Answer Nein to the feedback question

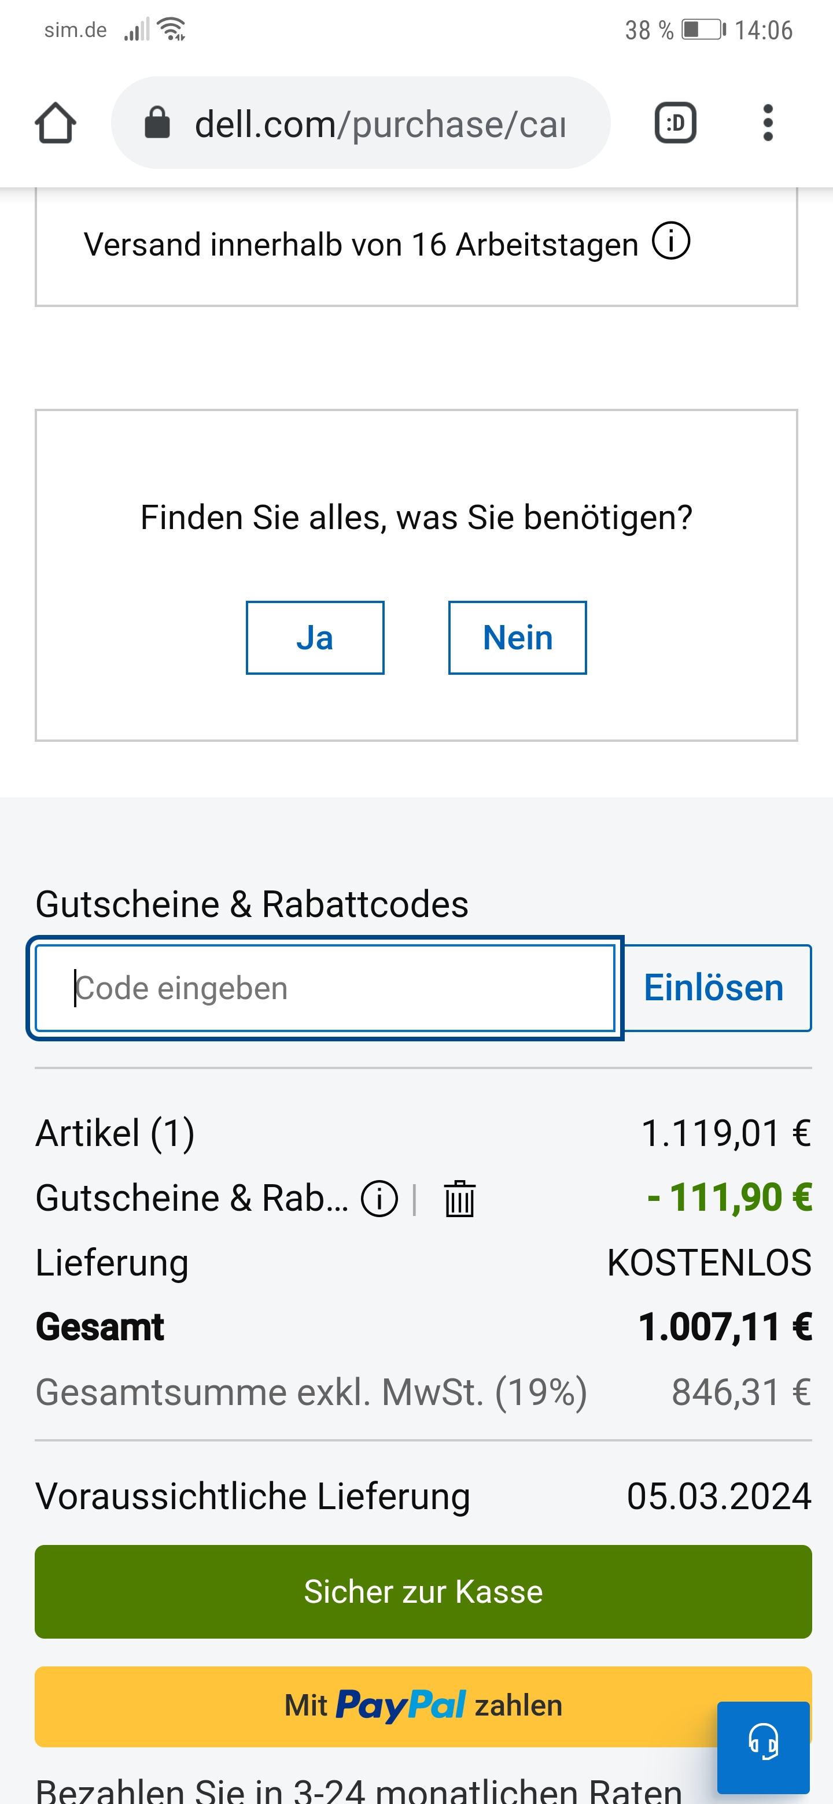click(517, 638)
